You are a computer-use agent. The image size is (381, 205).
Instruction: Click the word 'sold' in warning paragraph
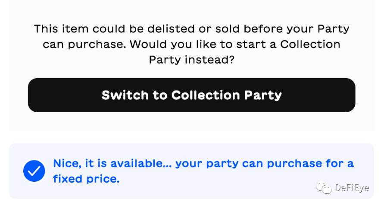(228, 29)
